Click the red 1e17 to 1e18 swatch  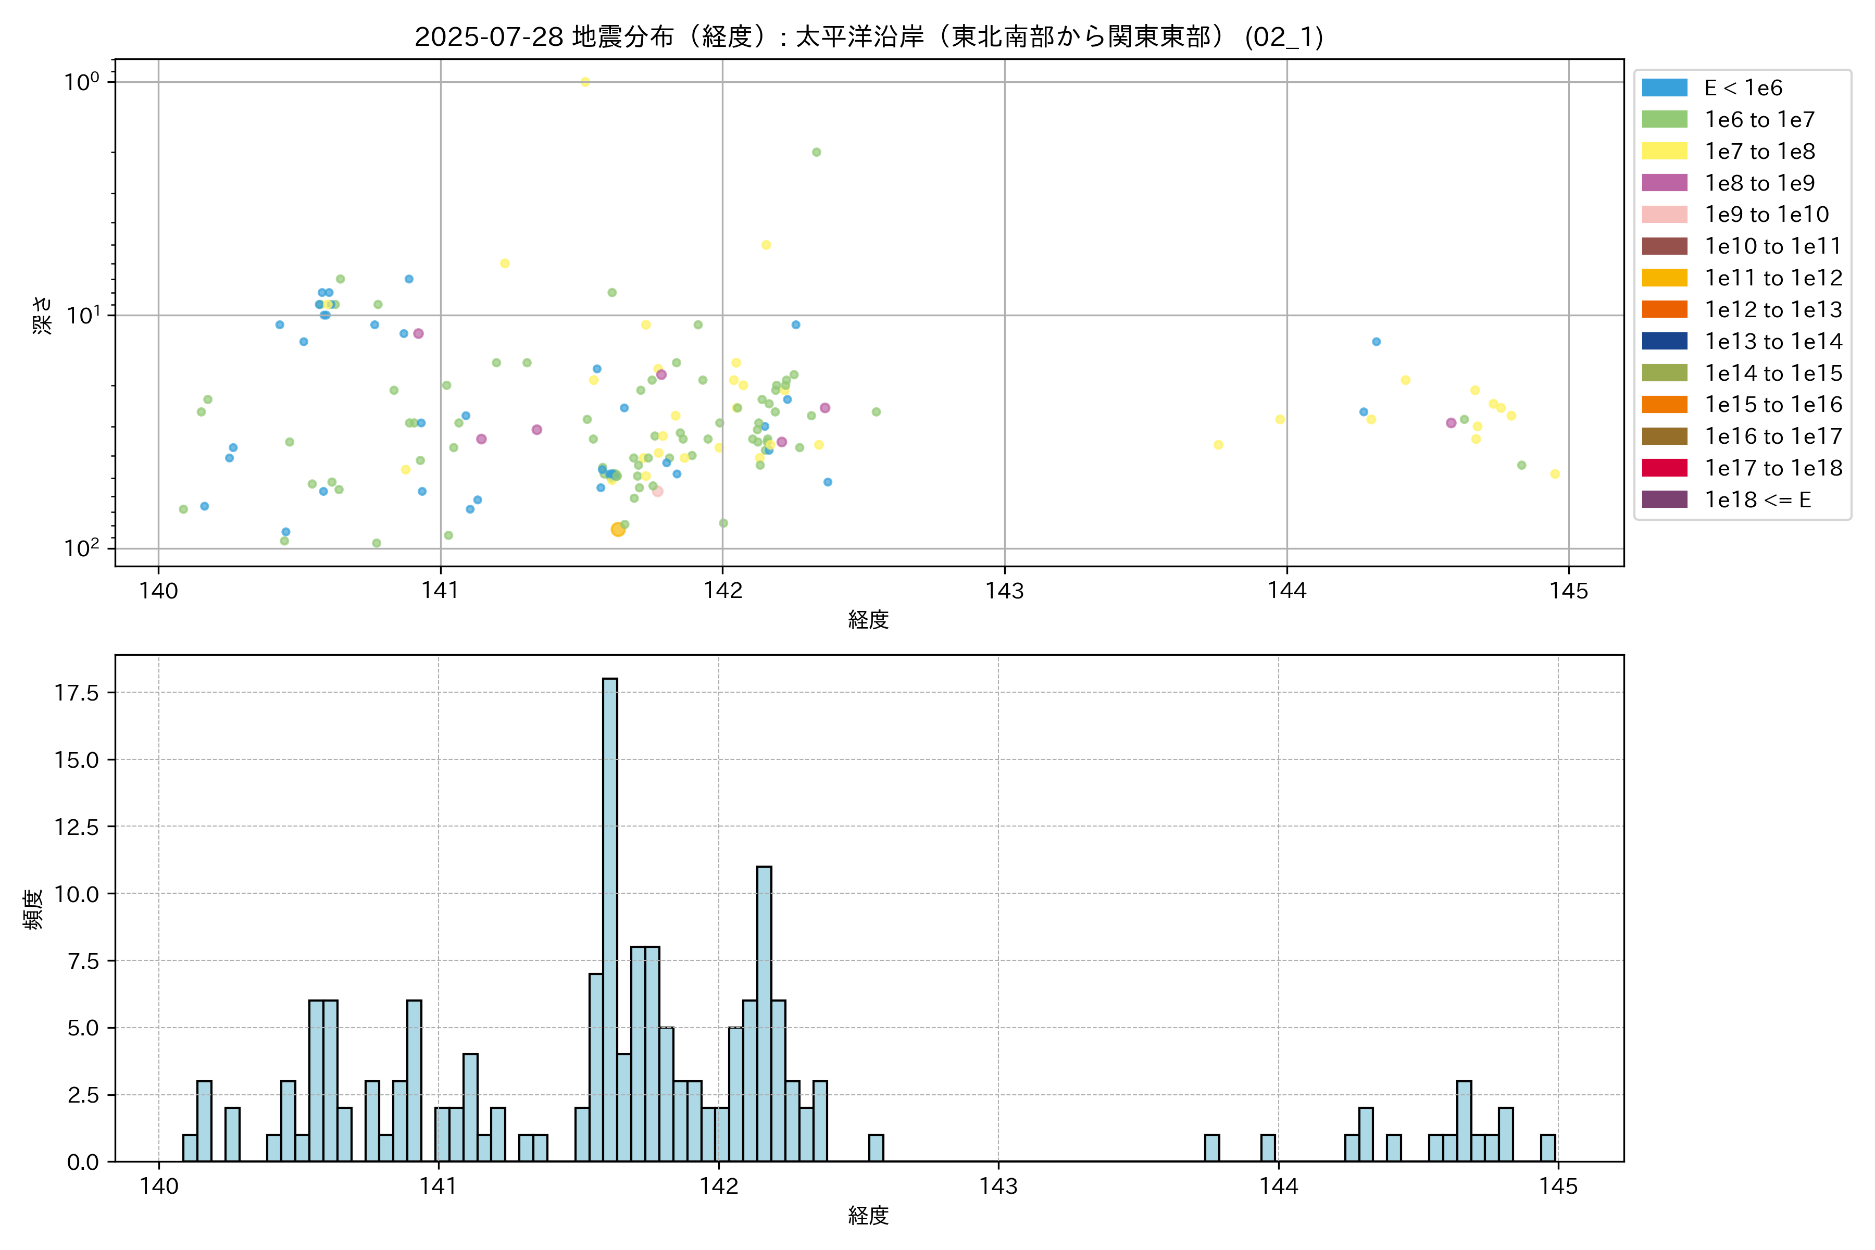[x=1664, y=468]
